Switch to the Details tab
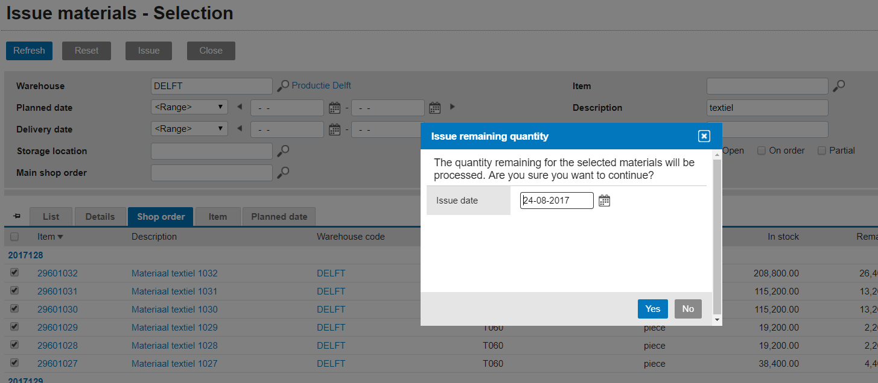This screenshot has height=383, width=878. tap(100, 217)
